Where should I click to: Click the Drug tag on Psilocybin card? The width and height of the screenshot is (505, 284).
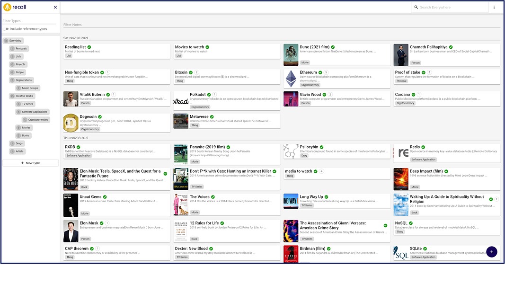(x=304, y=156)
